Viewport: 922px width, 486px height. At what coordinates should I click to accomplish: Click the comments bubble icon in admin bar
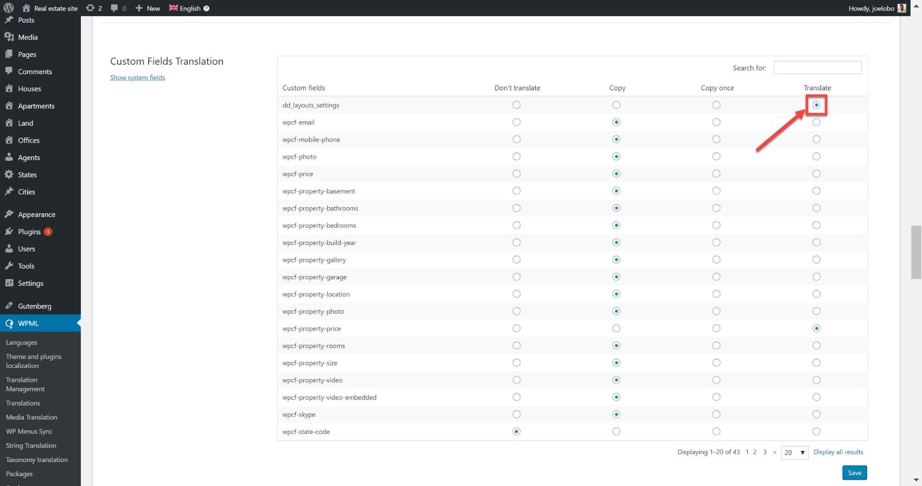[114, 8]
